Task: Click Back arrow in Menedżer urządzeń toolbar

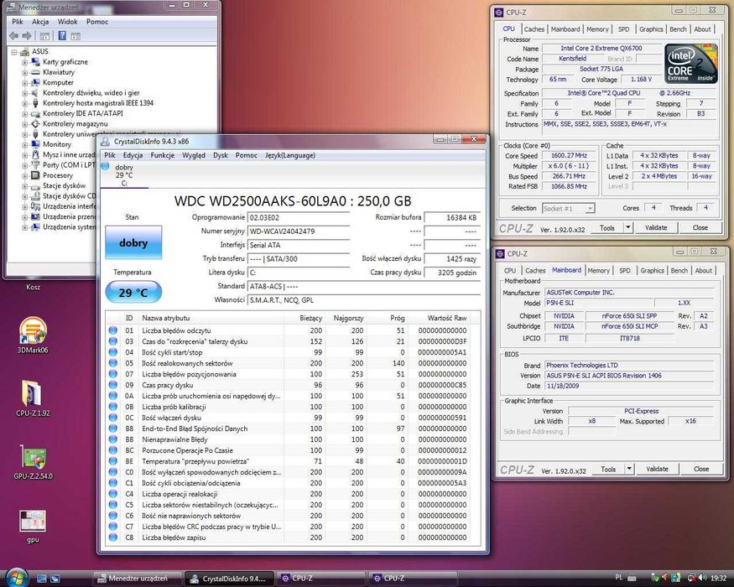Action: tap(14, 35)
